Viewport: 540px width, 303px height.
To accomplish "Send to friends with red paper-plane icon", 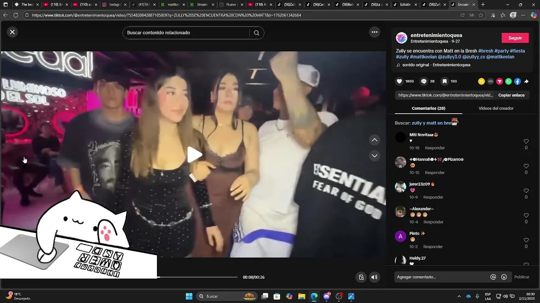I will pos(499,82).
